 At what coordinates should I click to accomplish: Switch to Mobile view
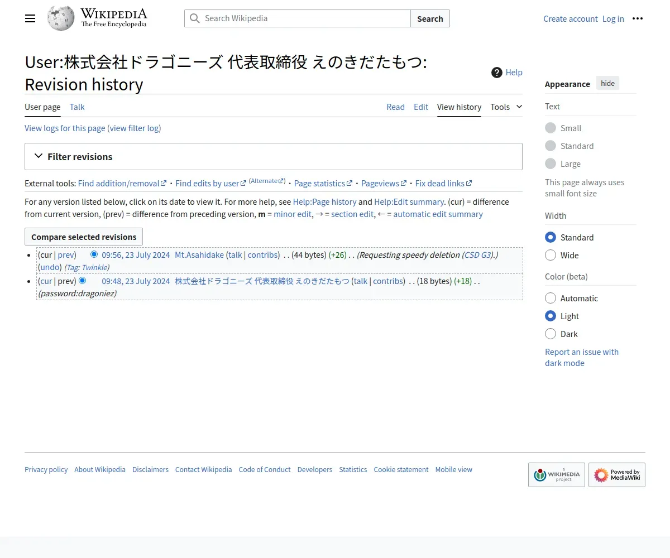[x=454, y=469]
